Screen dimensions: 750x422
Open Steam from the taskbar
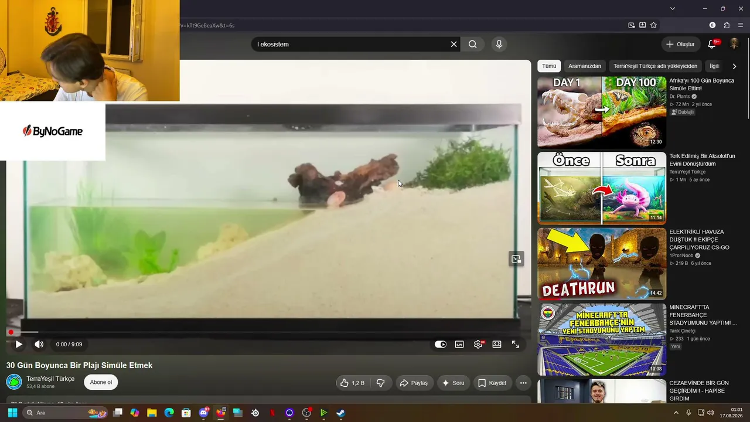pos(340,413)
